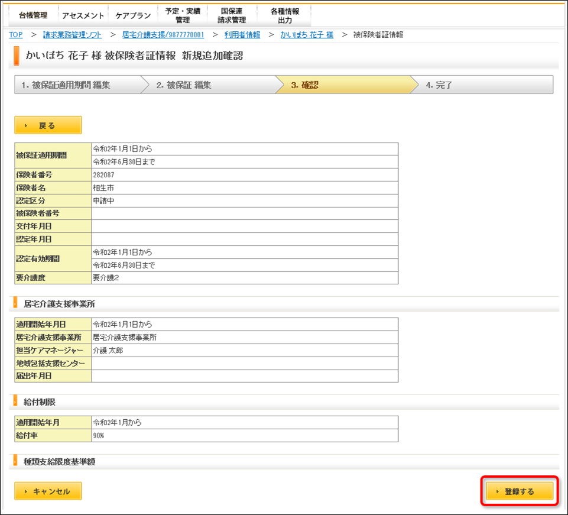The height and width of the screenshot is (515, 568).
Task: Click the 担当ケアマネージャー label
Action: tap(53, 351)
